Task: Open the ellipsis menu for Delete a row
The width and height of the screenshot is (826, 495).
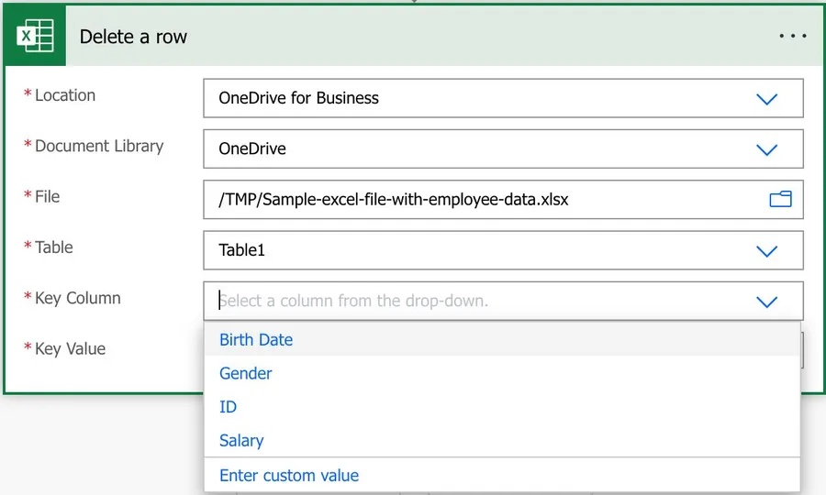Action: 792,37
